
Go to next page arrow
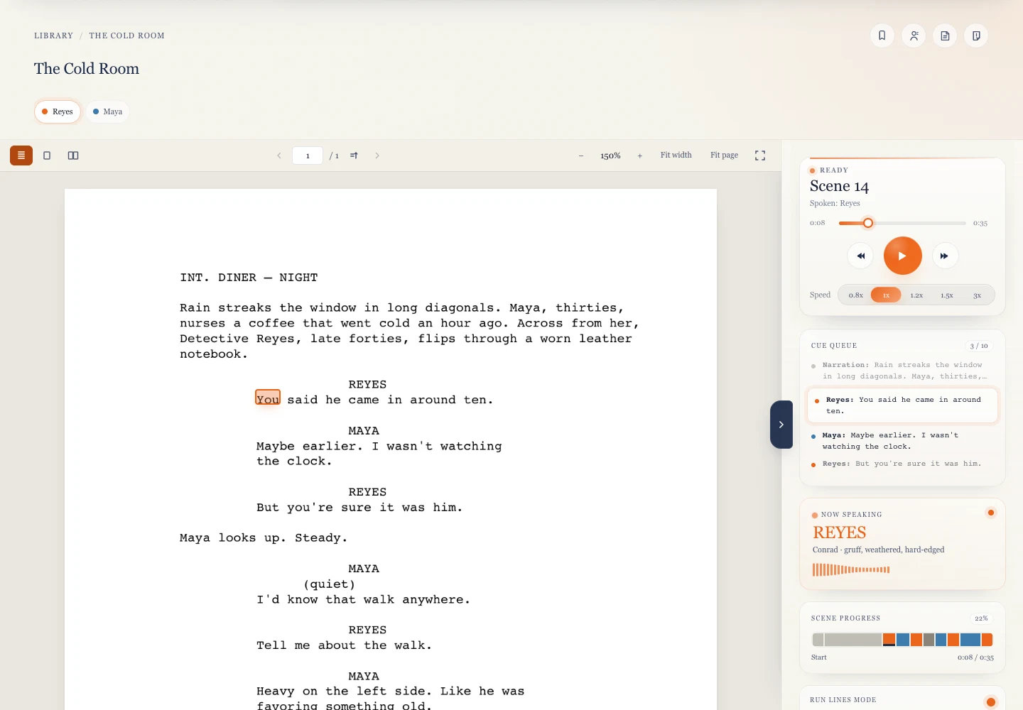click(377, 155)
